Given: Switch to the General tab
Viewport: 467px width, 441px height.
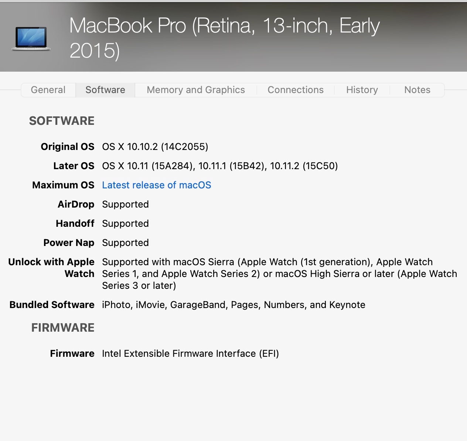Looking at the screenshot, I should pyautogui.click(x=48, y=90).
